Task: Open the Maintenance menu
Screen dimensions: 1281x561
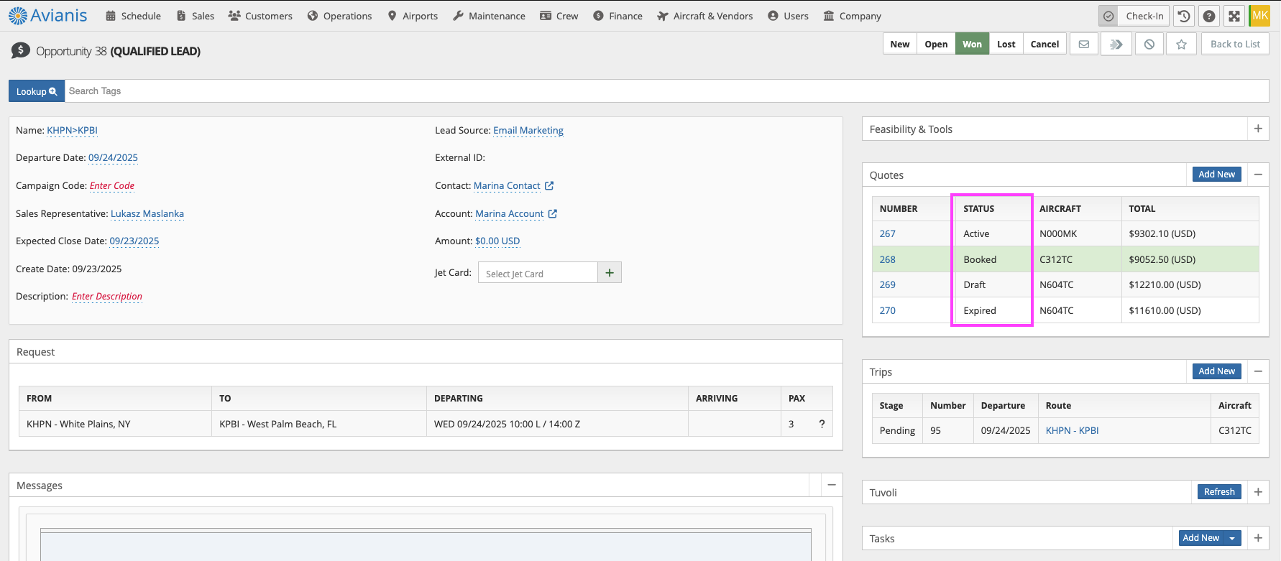Action: click(x=489, y=16)
